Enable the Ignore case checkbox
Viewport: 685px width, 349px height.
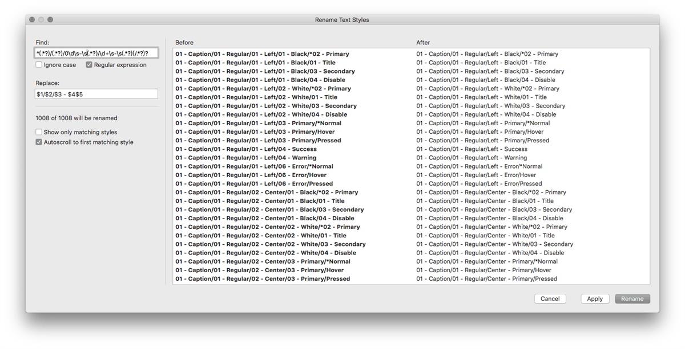pos(39,65)
